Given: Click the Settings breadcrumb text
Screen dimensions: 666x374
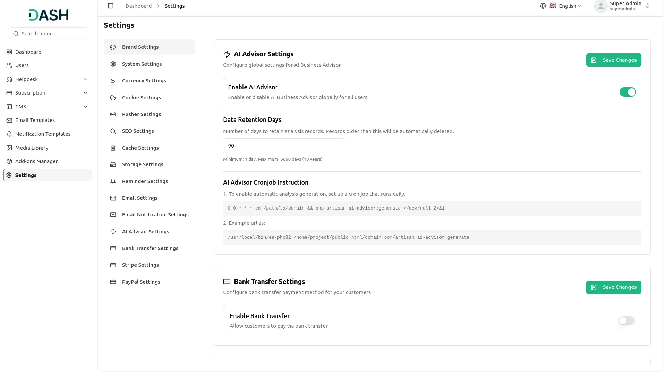Looking at the screenshot, I should coord(174,6).
